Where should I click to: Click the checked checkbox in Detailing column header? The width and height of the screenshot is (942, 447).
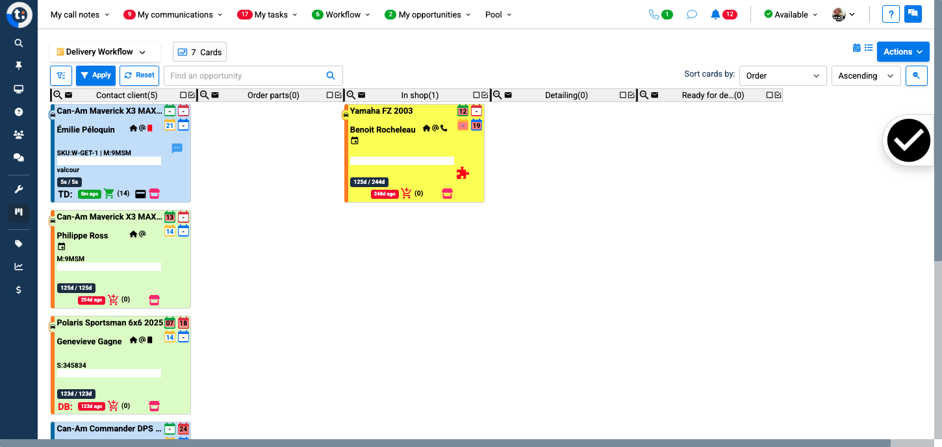(631, 96)
